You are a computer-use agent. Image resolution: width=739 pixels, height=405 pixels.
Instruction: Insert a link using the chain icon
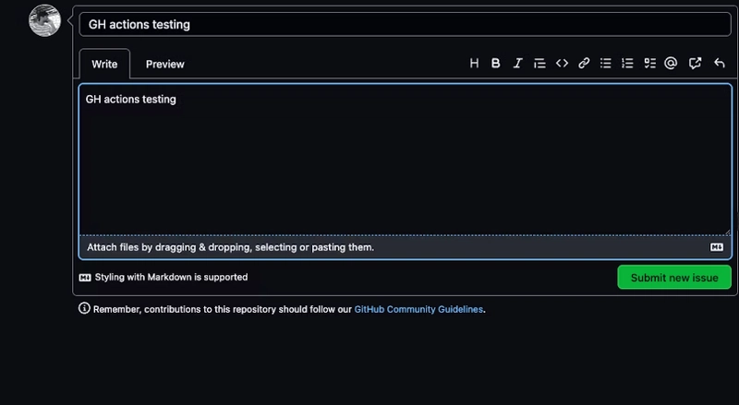[x=584, y=63]
